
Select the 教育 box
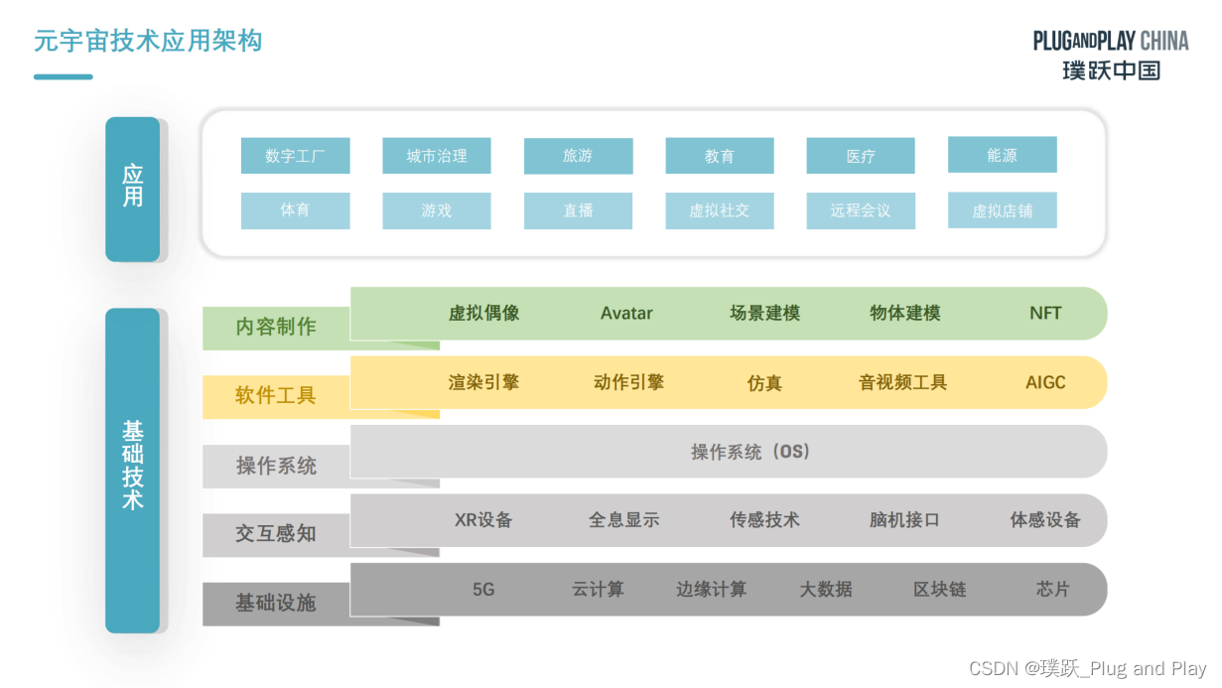click(x=720, y=156)
